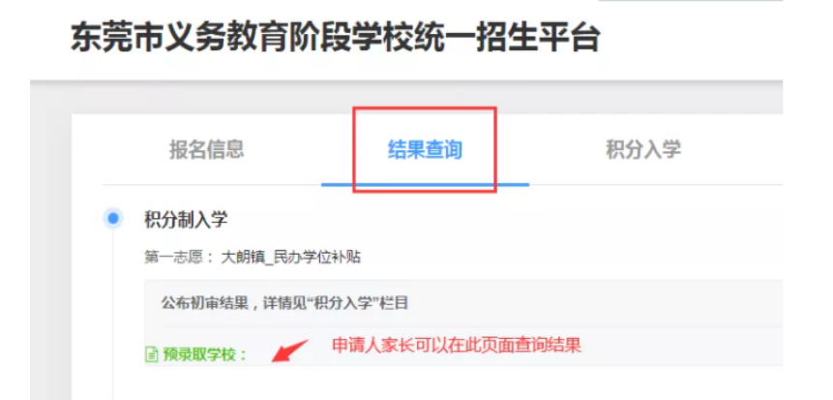Click the vertical timeline line below the blue dot

point(112,314)
